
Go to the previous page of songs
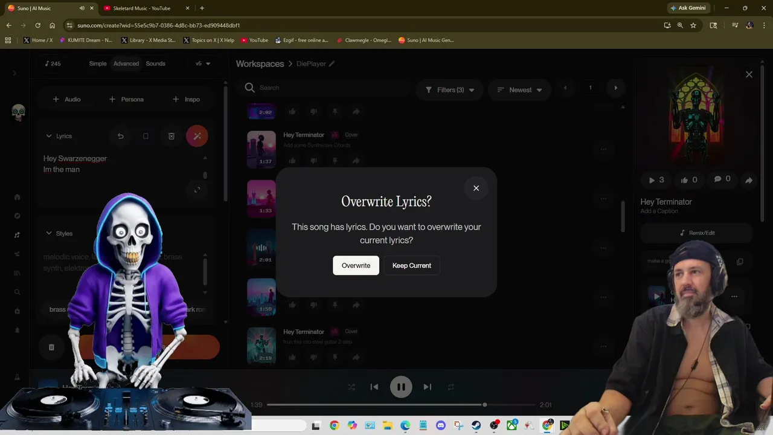[565, 88]
